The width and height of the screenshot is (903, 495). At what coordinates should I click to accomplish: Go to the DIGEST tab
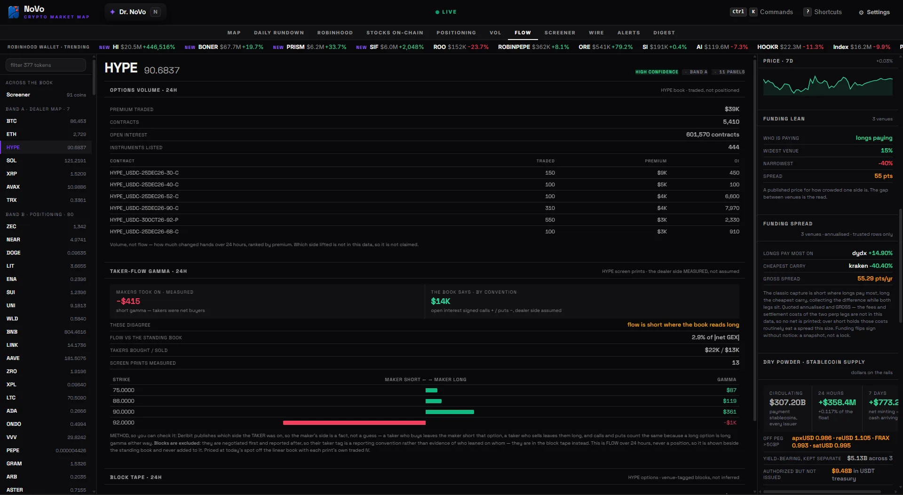pyautogui.click(x=664, y=32)
